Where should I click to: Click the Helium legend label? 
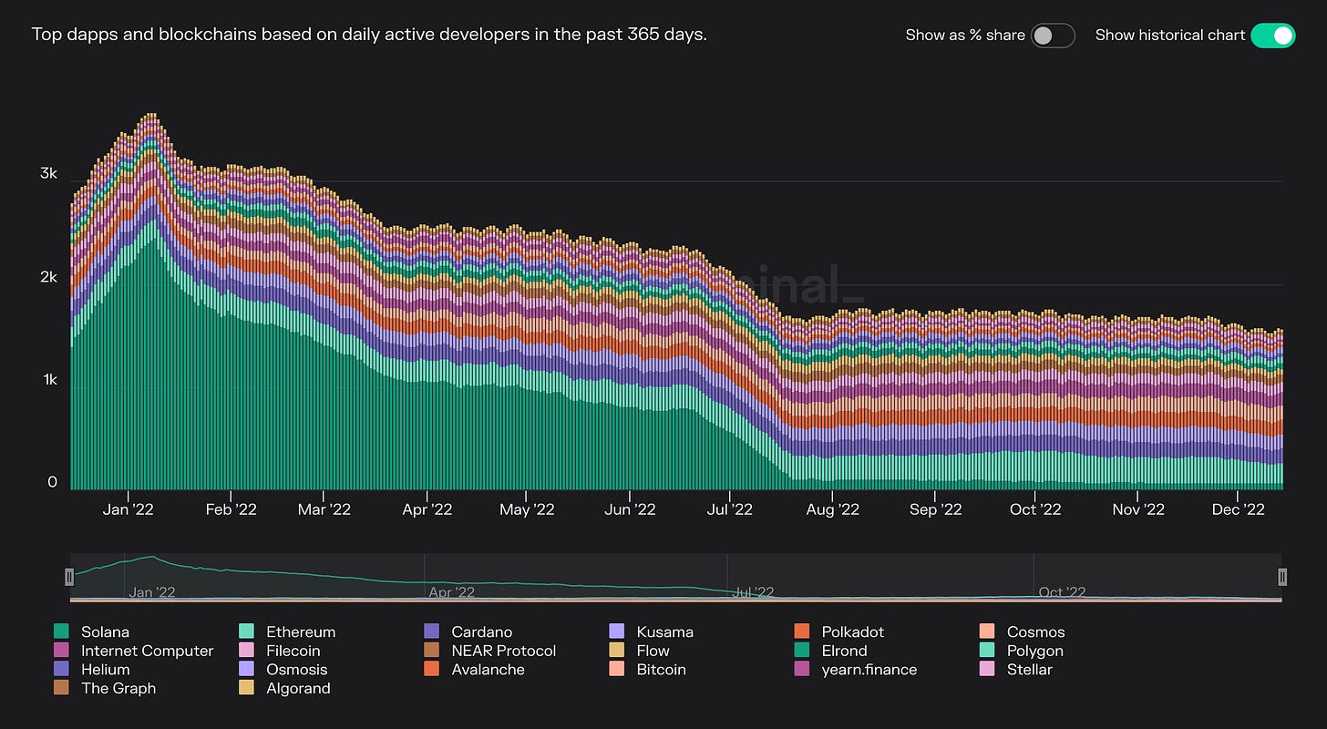pos(105,669)
